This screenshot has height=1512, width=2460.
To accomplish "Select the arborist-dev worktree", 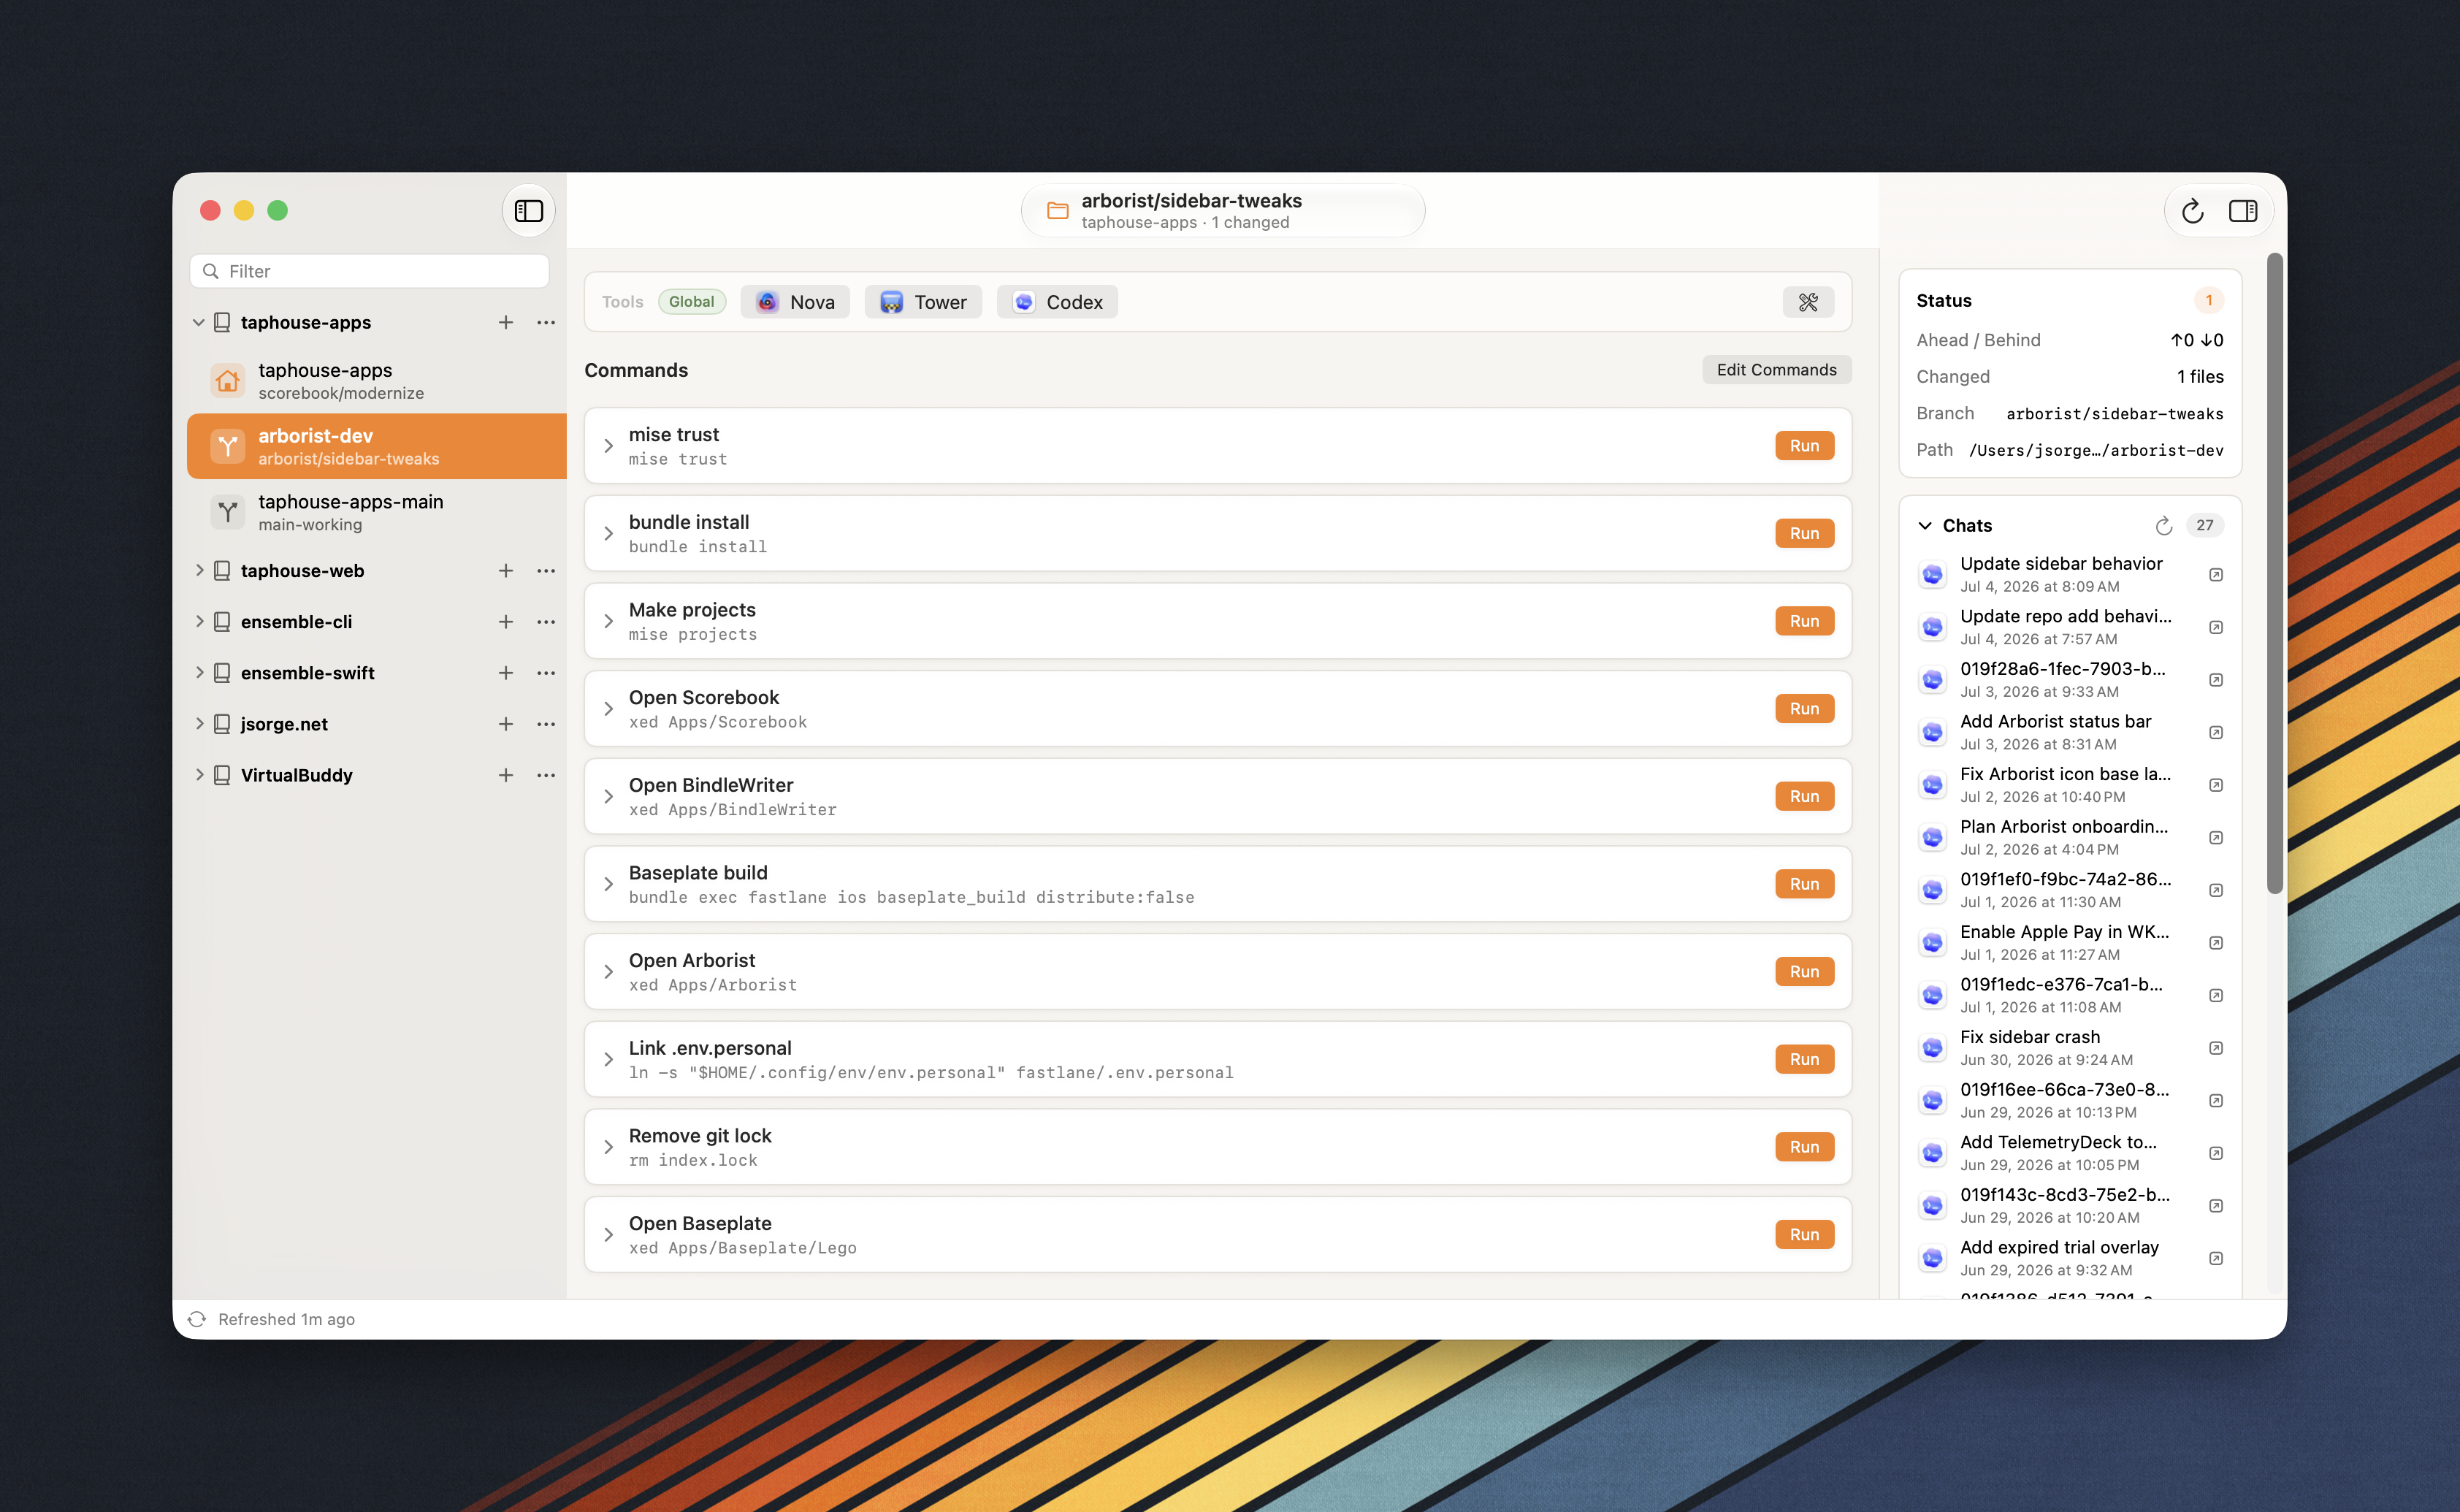I will click(x=377, y=447).
